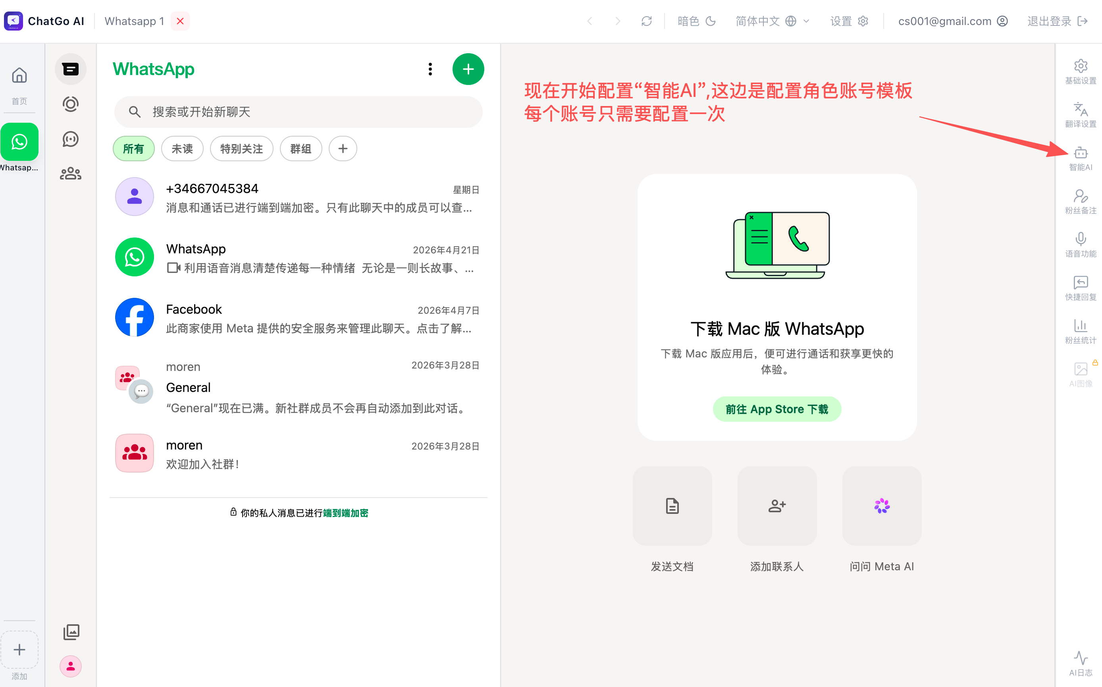Click the 端到端加密 link
This screenshot has width=1102, height=687.
click(346, 513)
